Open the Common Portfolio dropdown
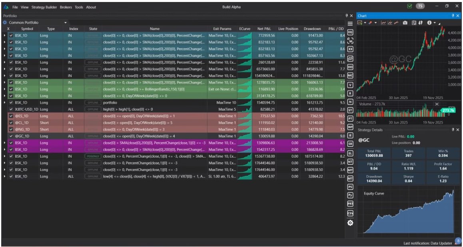This screenshot has width=463, height=247. pos(66,22)
